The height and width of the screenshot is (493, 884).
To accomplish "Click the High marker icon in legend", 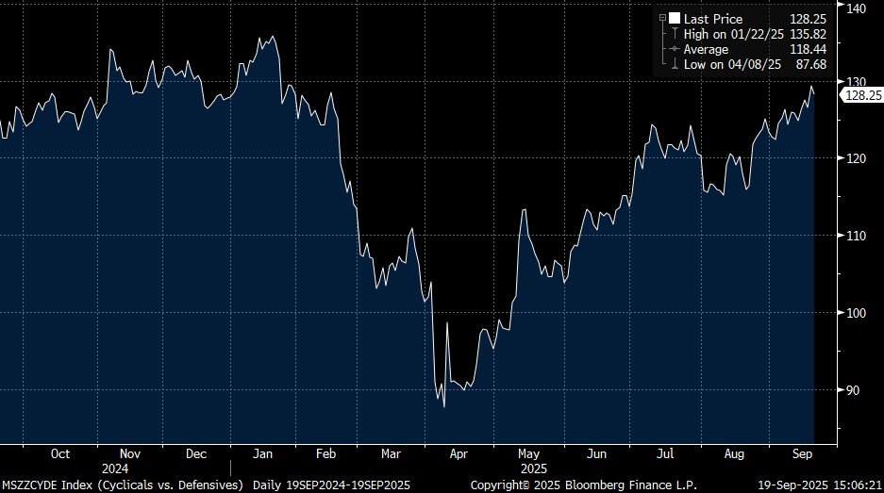I will coord(675,34).
